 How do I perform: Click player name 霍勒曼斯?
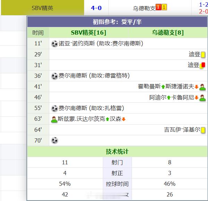click(x=149, y=86)
